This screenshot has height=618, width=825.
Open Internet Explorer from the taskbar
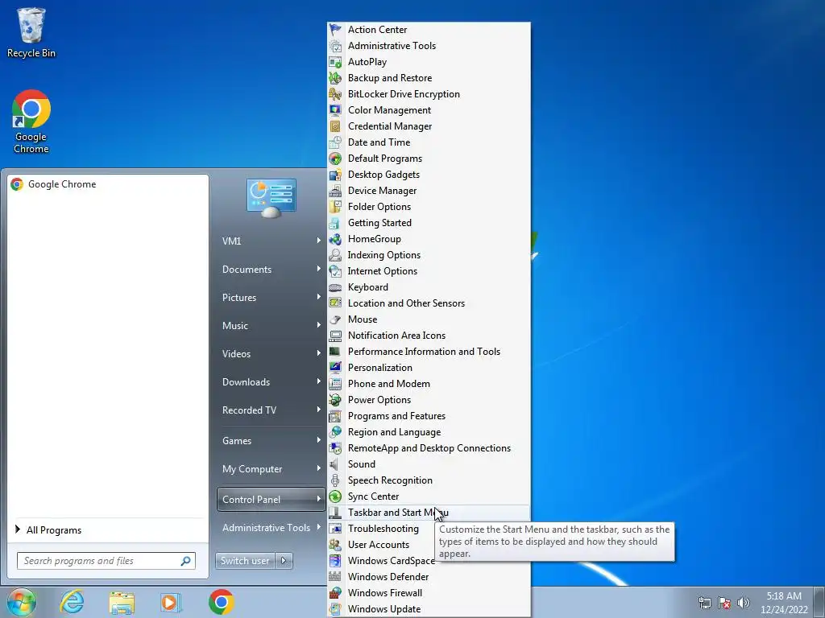point(72,602)
